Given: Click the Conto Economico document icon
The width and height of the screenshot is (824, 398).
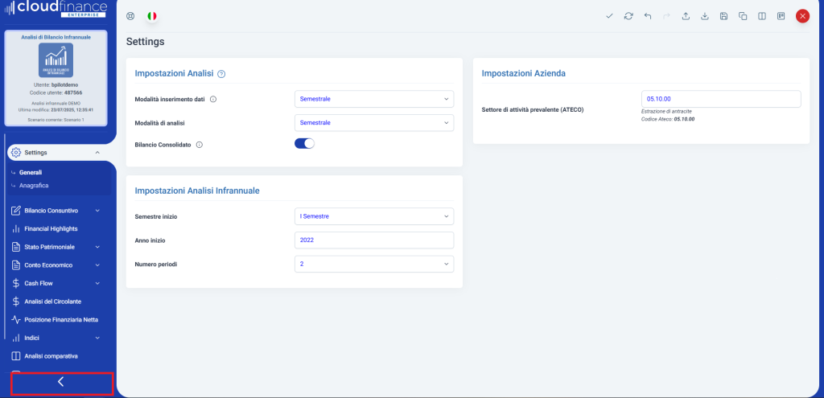Looking at the screenshot, I should point(16,265).
